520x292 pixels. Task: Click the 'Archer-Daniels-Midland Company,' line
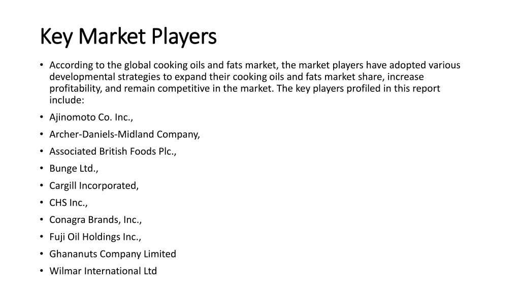(x=125, y=134)
